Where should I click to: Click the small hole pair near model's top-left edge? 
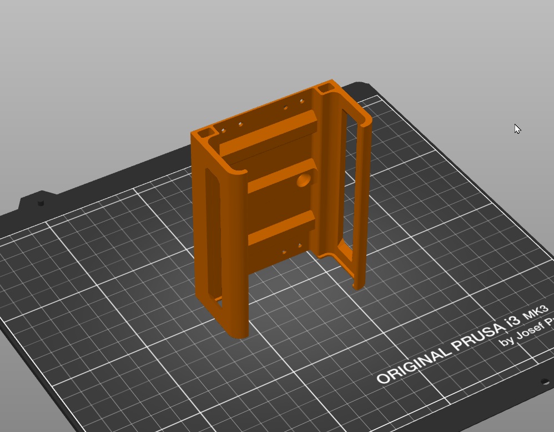click(231, 127)
